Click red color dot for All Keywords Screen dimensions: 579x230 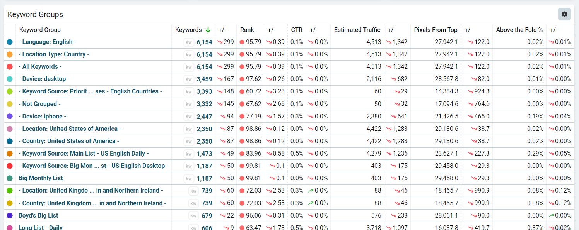point(10,67)
